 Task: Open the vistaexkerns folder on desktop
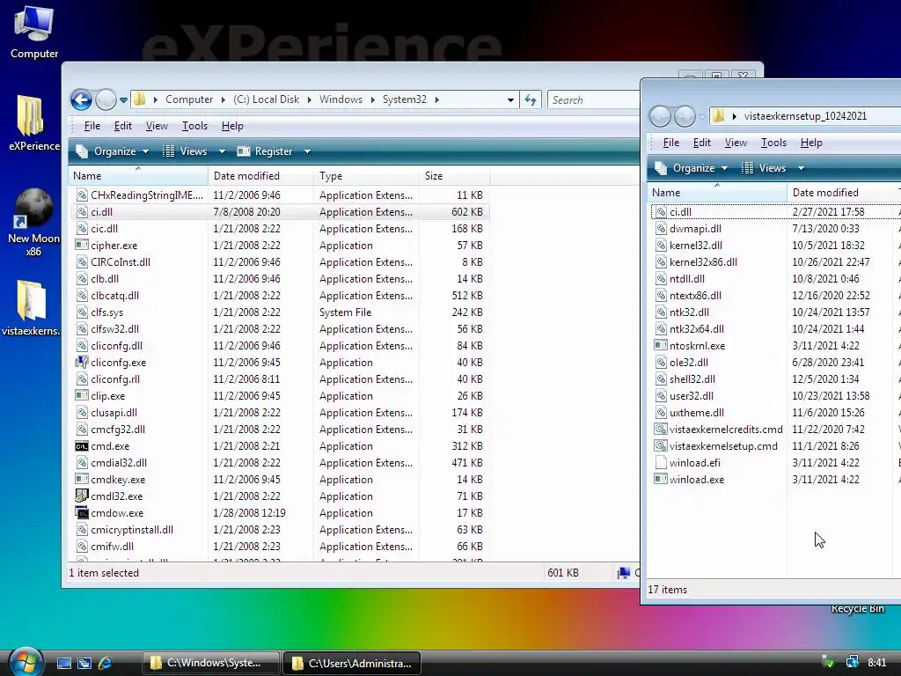click(x=31, y=307)
